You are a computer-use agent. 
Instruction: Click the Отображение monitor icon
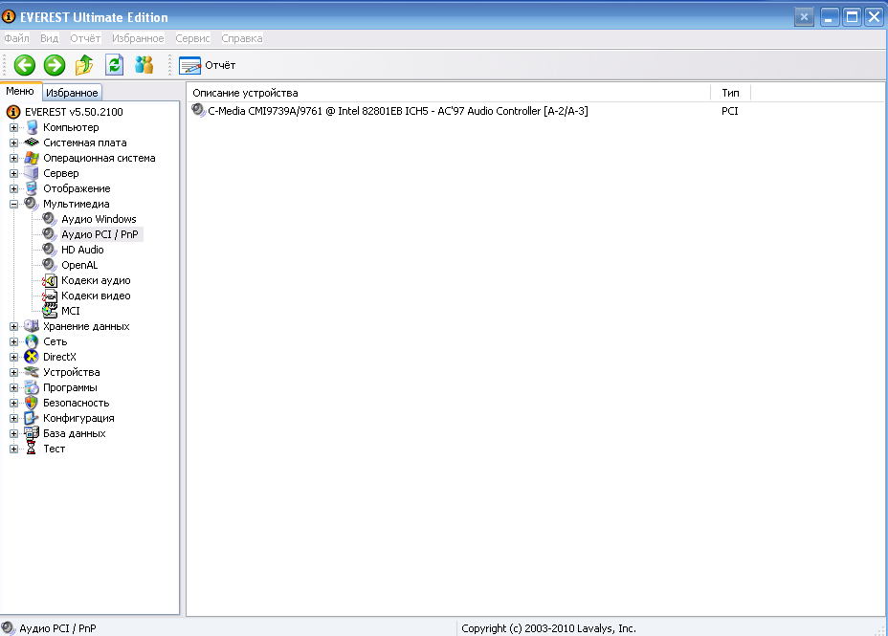(x=32, y=188)
